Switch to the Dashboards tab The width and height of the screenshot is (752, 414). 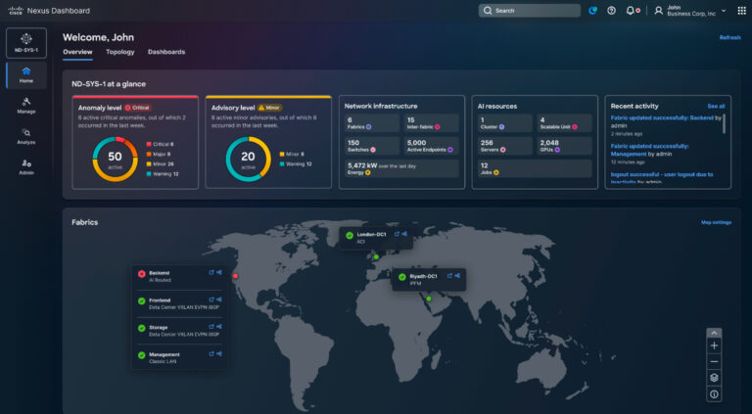point(166,52)
